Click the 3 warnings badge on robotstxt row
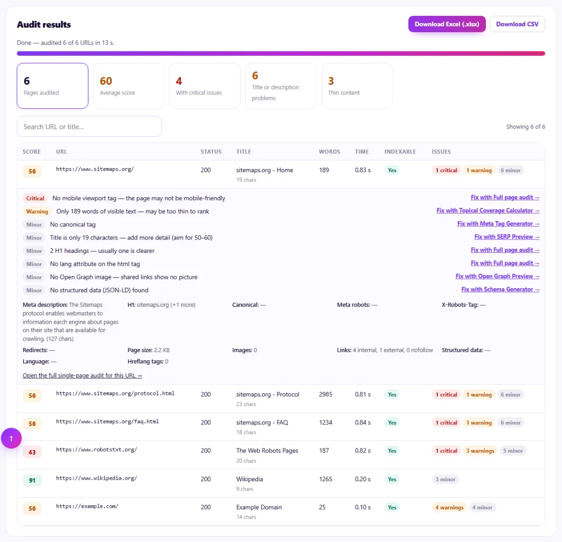 tap(480, 451)
